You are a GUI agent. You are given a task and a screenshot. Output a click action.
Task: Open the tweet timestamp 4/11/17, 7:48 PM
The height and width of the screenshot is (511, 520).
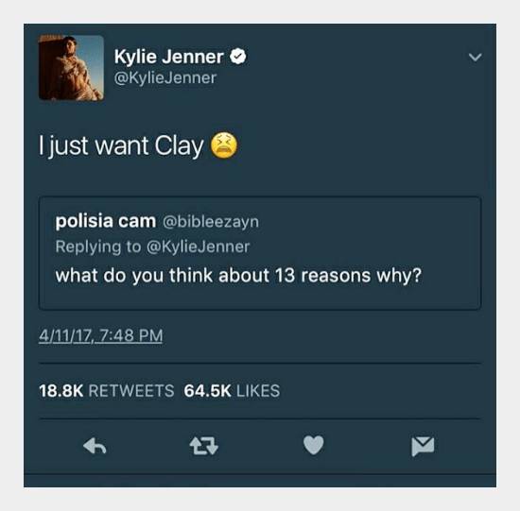coord(101,335)
